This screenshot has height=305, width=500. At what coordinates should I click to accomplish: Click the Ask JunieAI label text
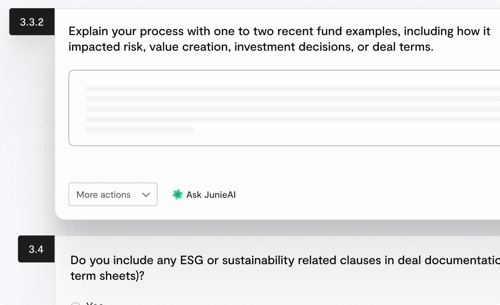pos(211,195)
